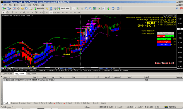The width and height of the screenshot is (183, 109).
Task: Click the red Close STrap2 button
Action: click(164, 42)
